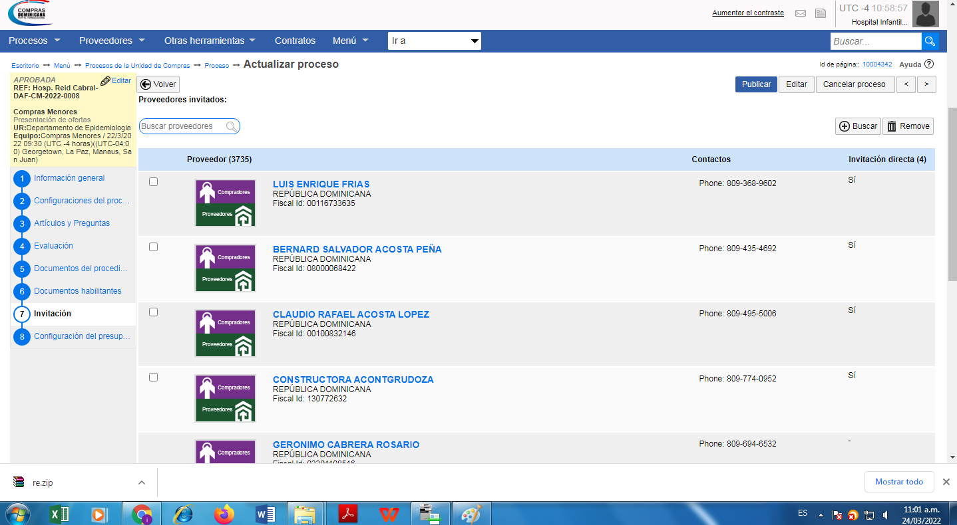Viewport: 957px width, 525px height.
Task: Tick the Constructora Acontgrudoza checkbox
Action: coord(153,377)
